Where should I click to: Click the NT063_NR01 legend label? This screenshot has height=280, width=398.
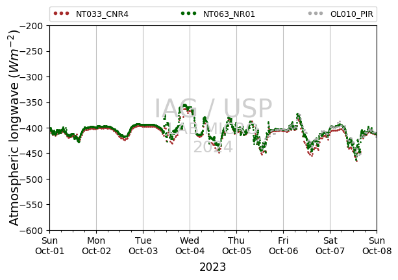[229, 14]
